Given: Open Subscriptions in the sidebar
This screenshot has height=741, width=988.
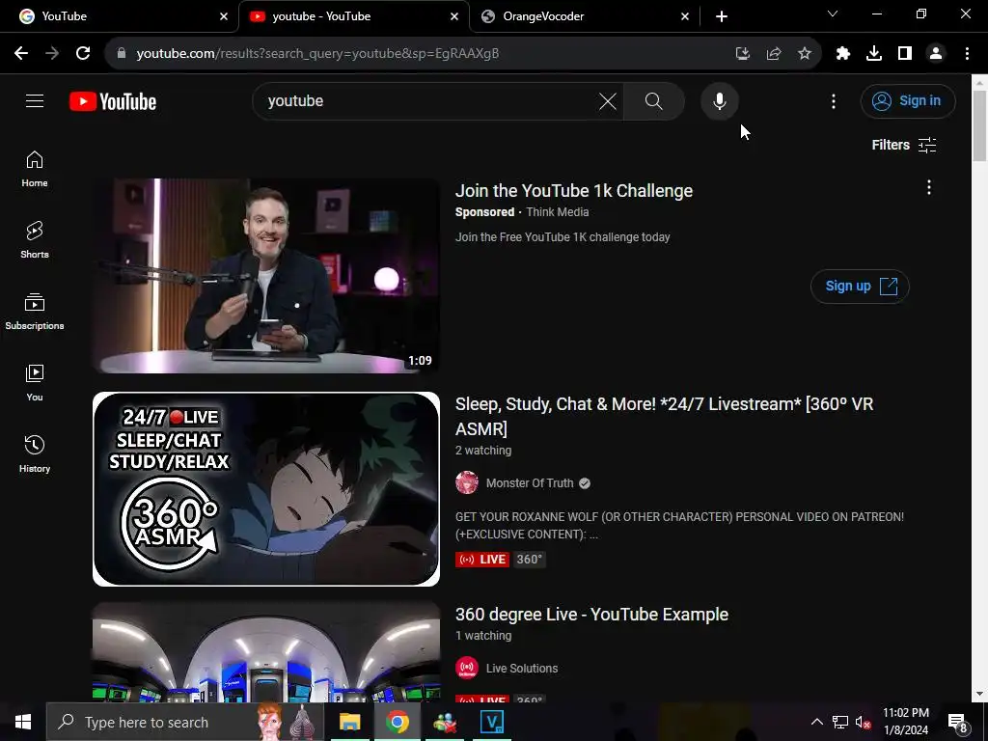Looking at the screenshot, I should point(35,312).
